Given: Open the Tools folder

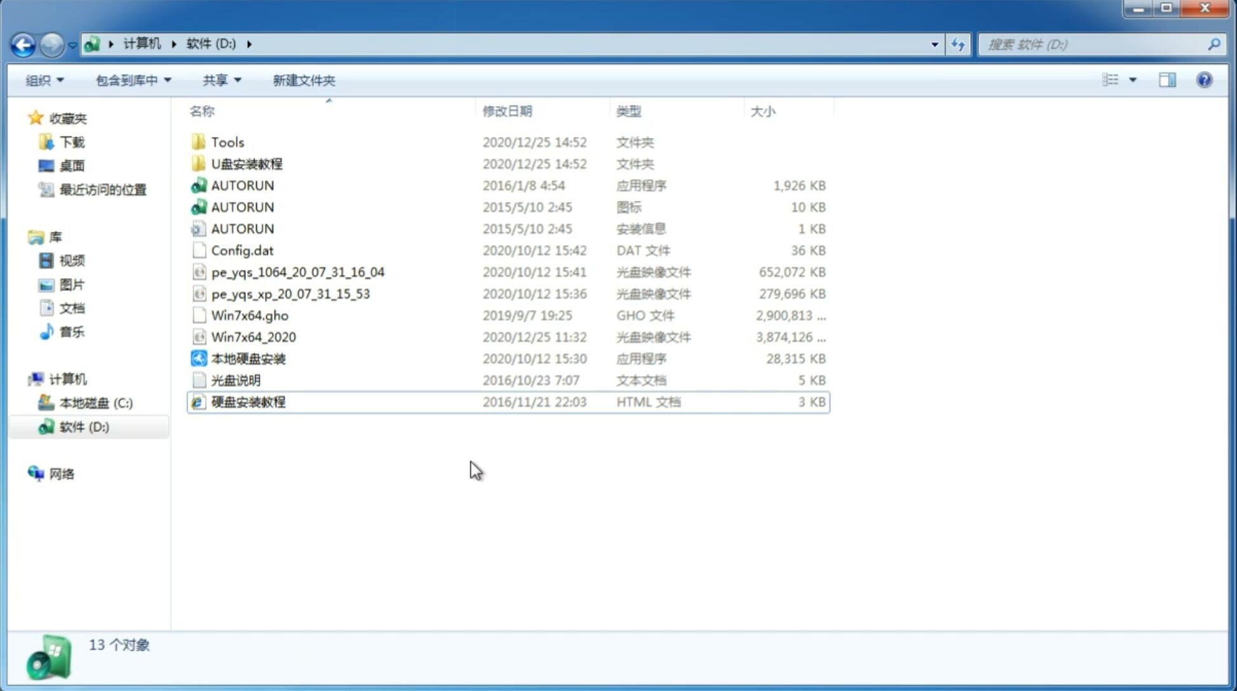Looking at the screenshot, I should (x=227, y=142).
